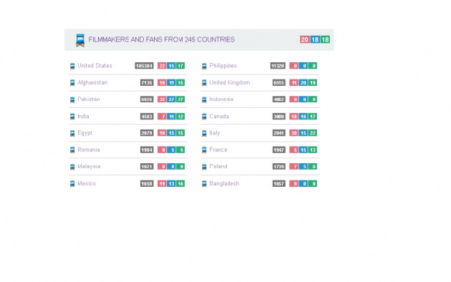Click the chair icon beside Afghanistan
Screen dimensions: 451x282
[72, 83]
